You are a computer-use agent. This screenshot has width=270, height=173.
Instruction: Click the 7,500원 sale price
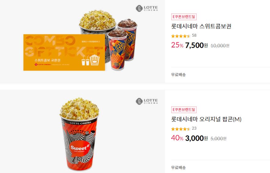[197, 45]
